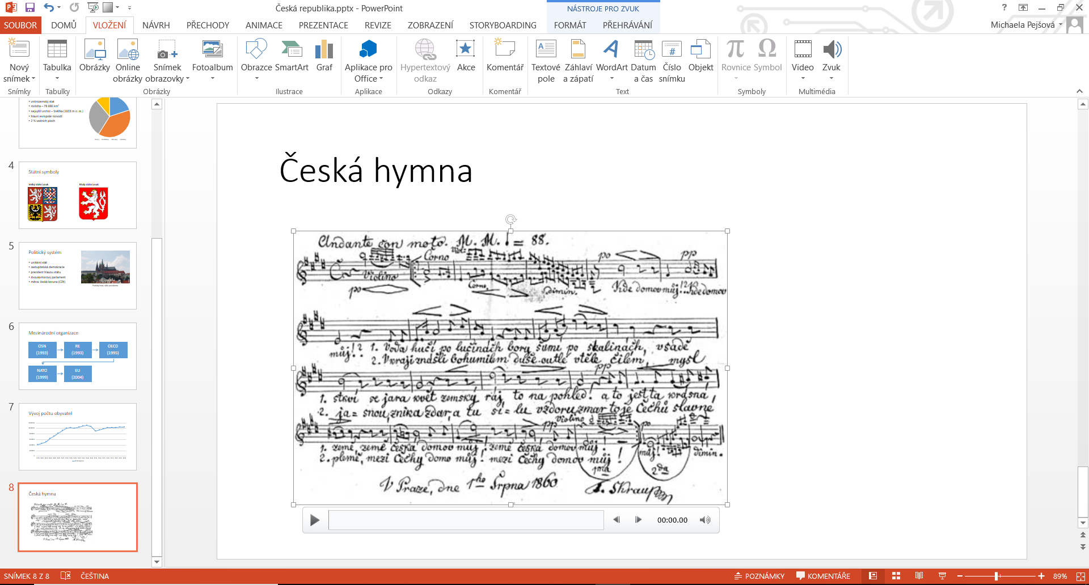Expand the Video dropdown options
The image size is (1089, 585).
(803, 78)
